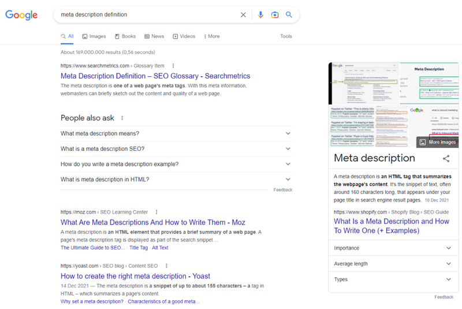462x309 pixels.
Task: Open Moz What Are Meta Descriptions result
Action: (x=153, y=222)
